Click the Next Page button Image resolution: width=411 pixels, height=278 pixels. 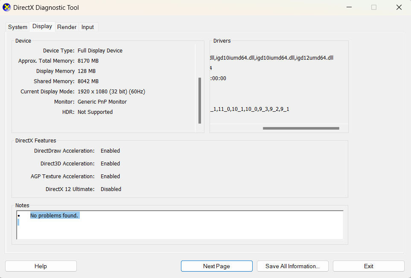(216, 266)
